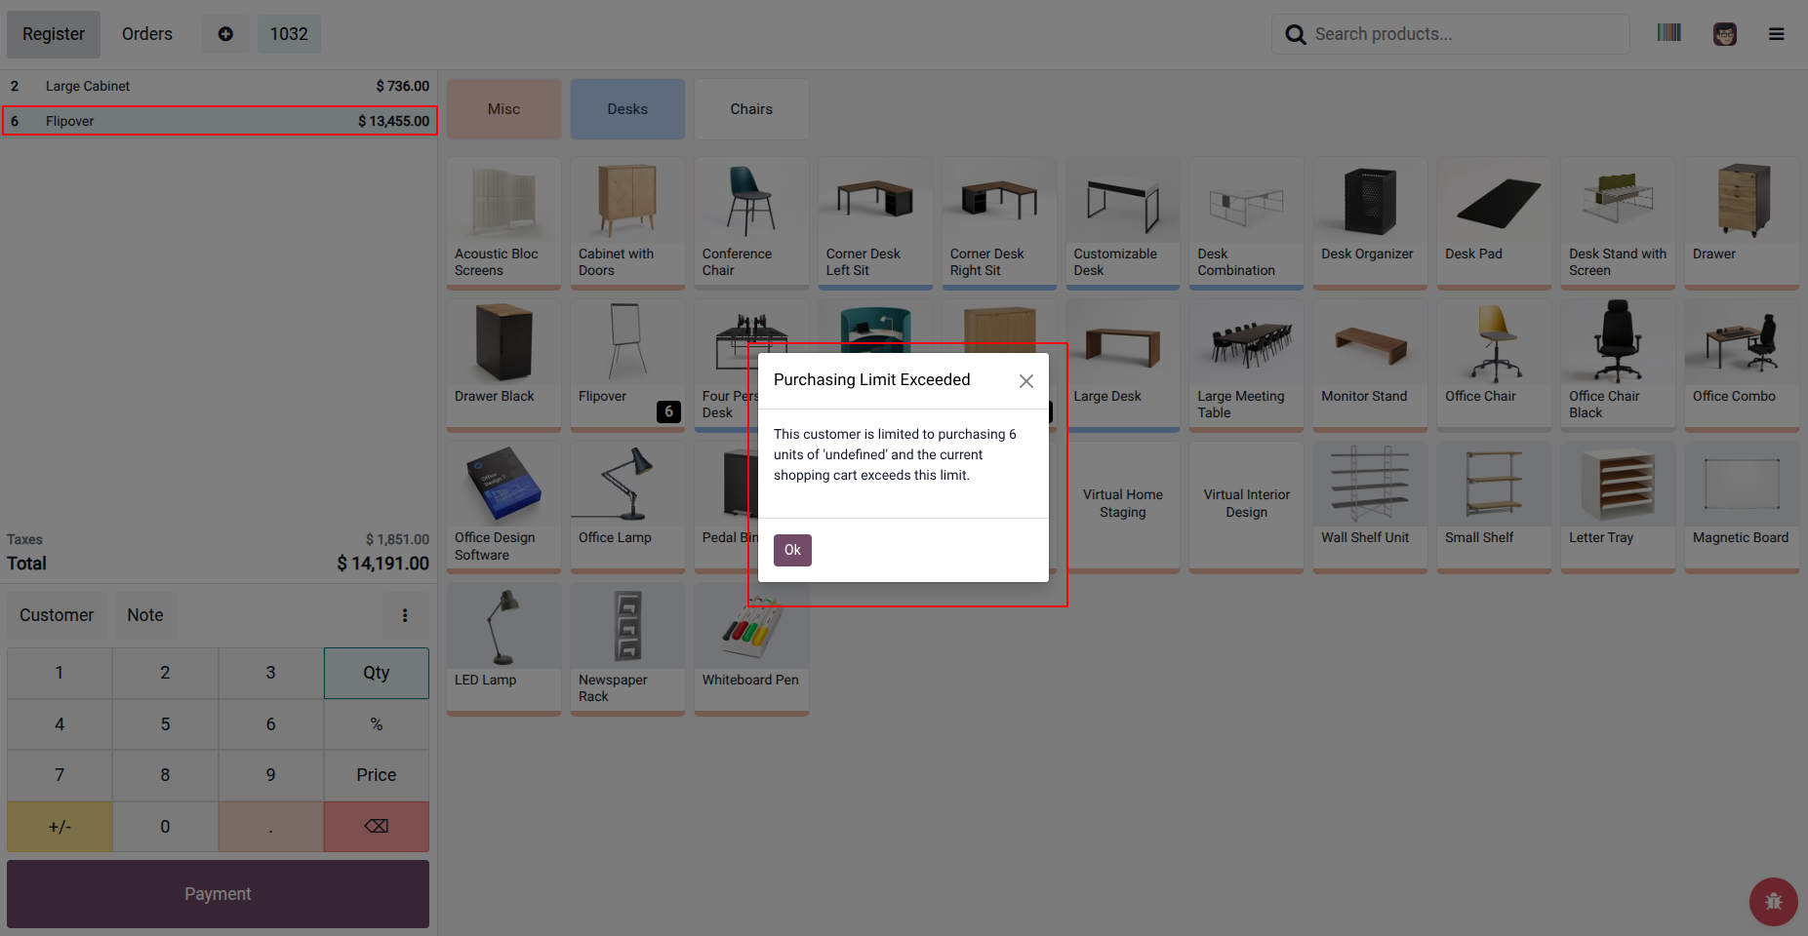Viewport: 1808px width, 936px height.
Task: Focus the Search products field
Action: [x=1451, y=34]
